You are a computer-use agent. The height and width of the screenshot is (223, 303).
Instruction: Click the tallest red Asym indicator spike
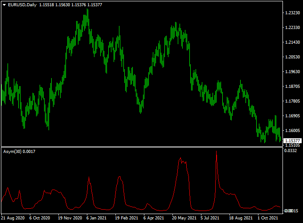pos(217,153)
